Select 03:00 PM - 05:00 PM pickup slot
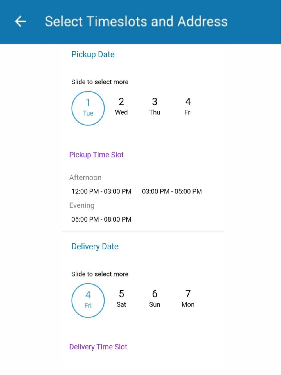This screenshot has width=281, height=375. (172, 191)
